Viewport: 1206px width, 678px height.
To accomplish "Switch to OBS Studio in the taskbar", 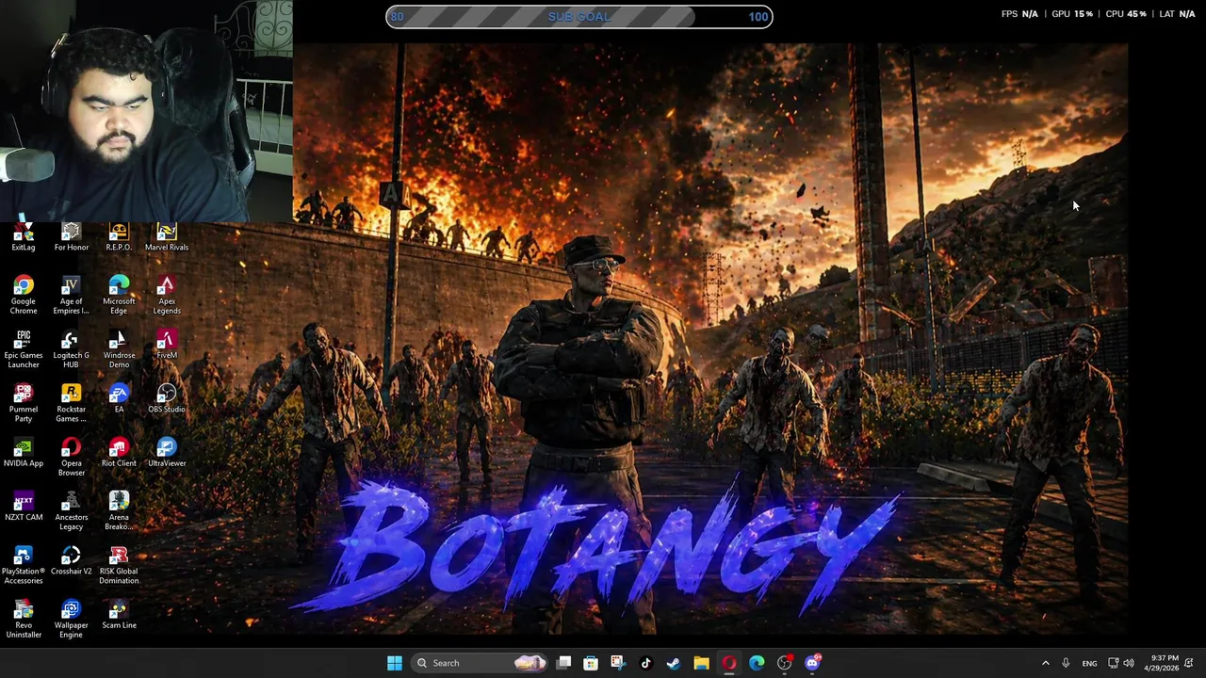I will pos(785,663).
